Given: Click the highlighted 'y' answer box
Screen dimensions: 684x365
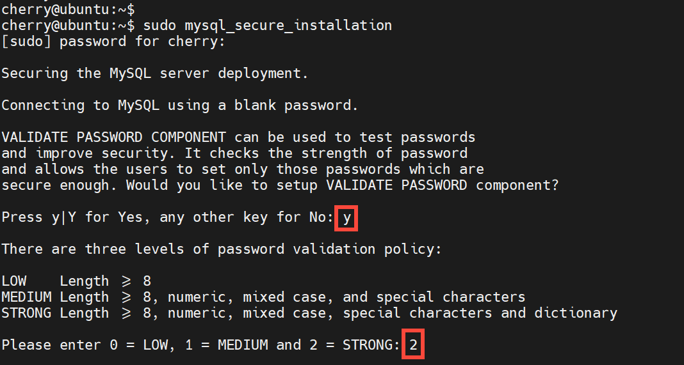Looking at the screenshot, I should pos(346,217).
